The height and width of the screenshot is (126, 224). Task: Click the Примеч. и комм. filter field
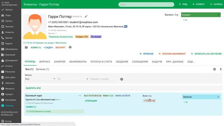[x=104, y=79]
